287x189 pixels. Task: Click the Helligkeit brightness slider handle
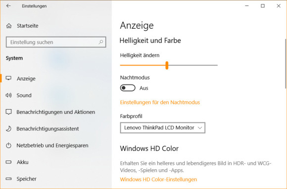click(x=167, y=65)
